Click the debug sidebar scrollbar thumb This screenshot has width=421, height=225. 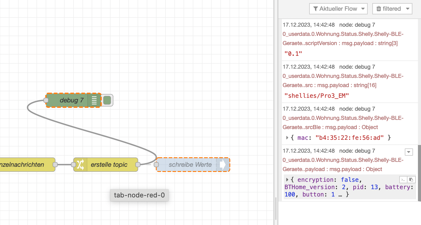[x=419, y=173]
